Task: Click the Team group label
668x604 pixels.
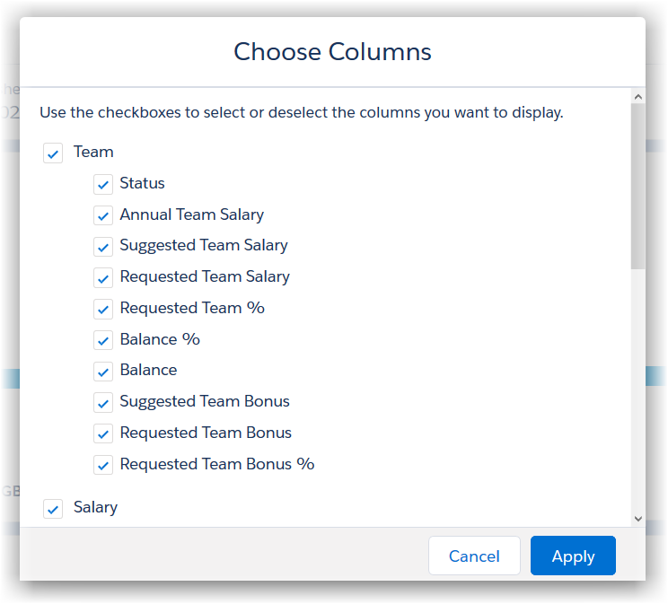Action: point(93,152)
